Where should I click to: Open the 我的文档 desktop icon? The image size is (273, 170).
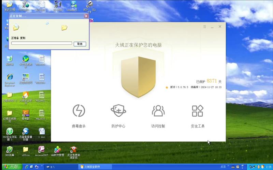[x=10, y=6]
